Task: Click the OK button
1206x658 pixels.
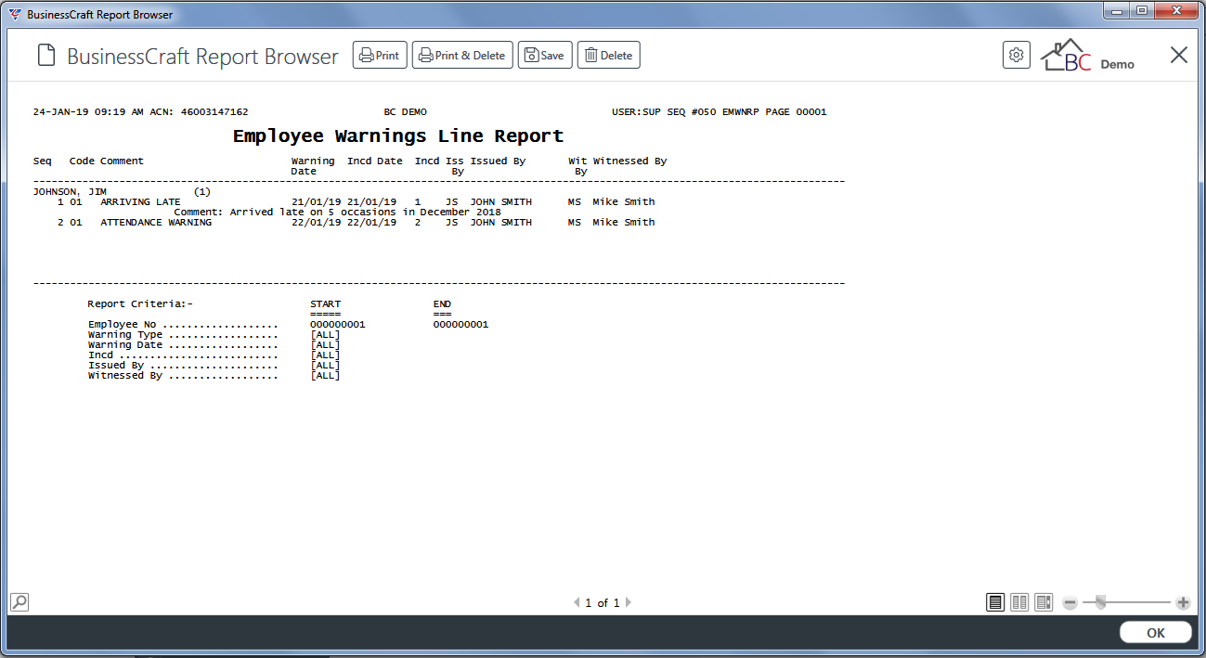Action: (1155, 633)
